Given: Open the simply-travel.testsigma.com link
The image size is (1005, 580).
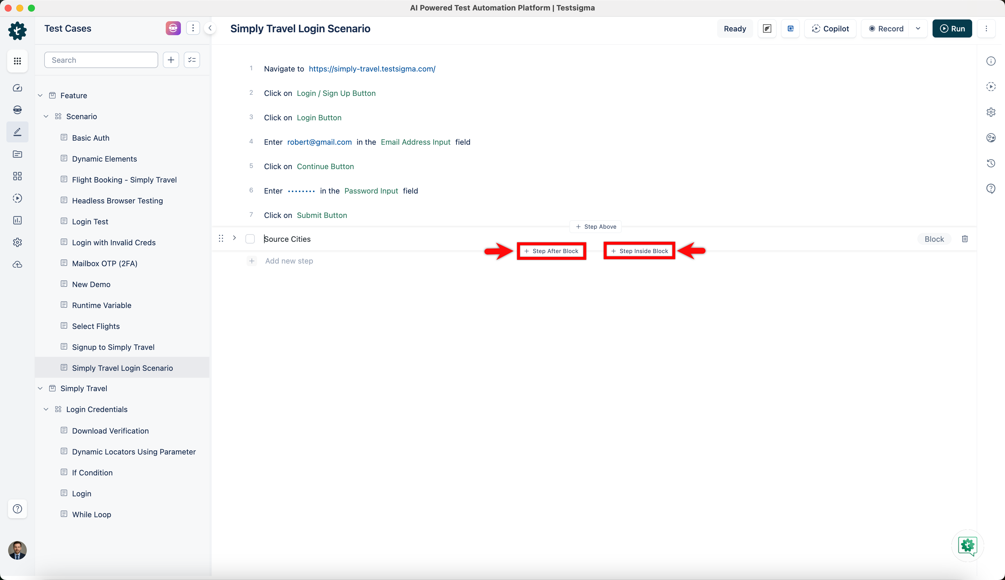Looking at the screenshot, I should pos(372,69).
